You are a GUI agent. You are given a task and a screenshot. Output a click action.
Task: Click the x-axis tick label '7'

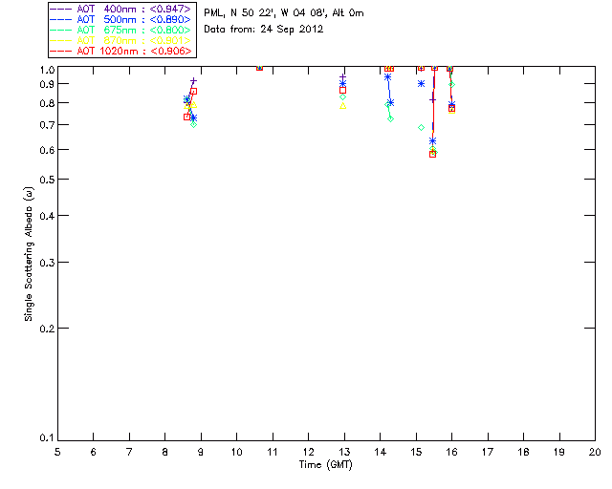[x=129, y=452]
